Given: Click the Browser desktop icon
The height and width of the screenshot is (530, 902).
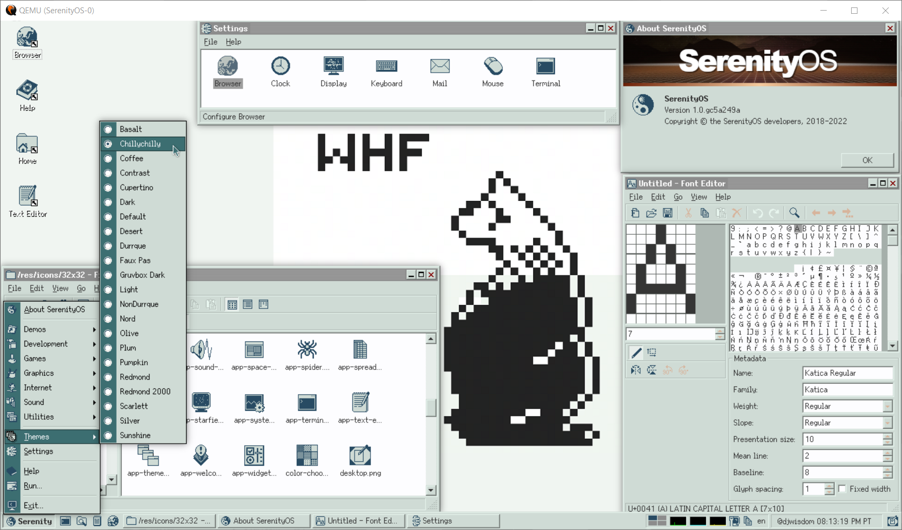Looking at the screenshot, I should pyautogui.click(x=27, y=43).
